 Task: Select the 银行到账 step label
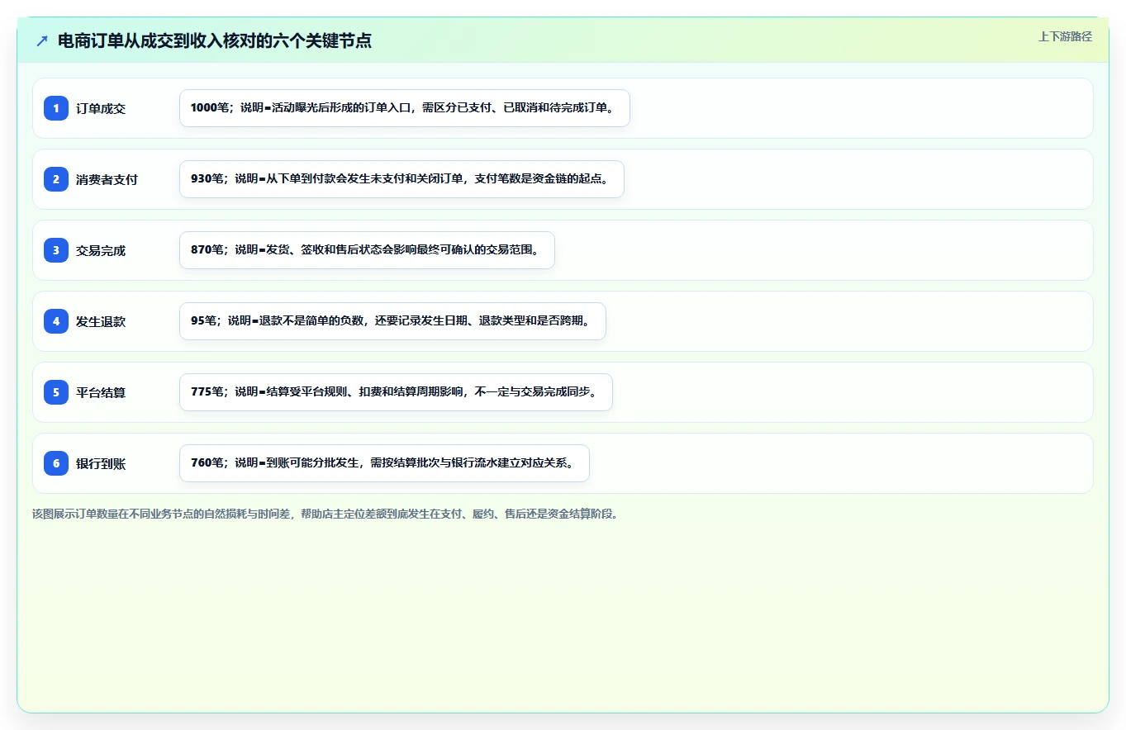coord(101,463)
